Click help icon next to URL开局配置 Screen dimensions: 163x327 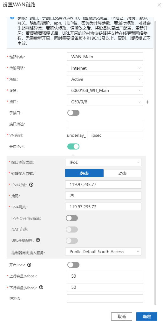tap(38, 240)
